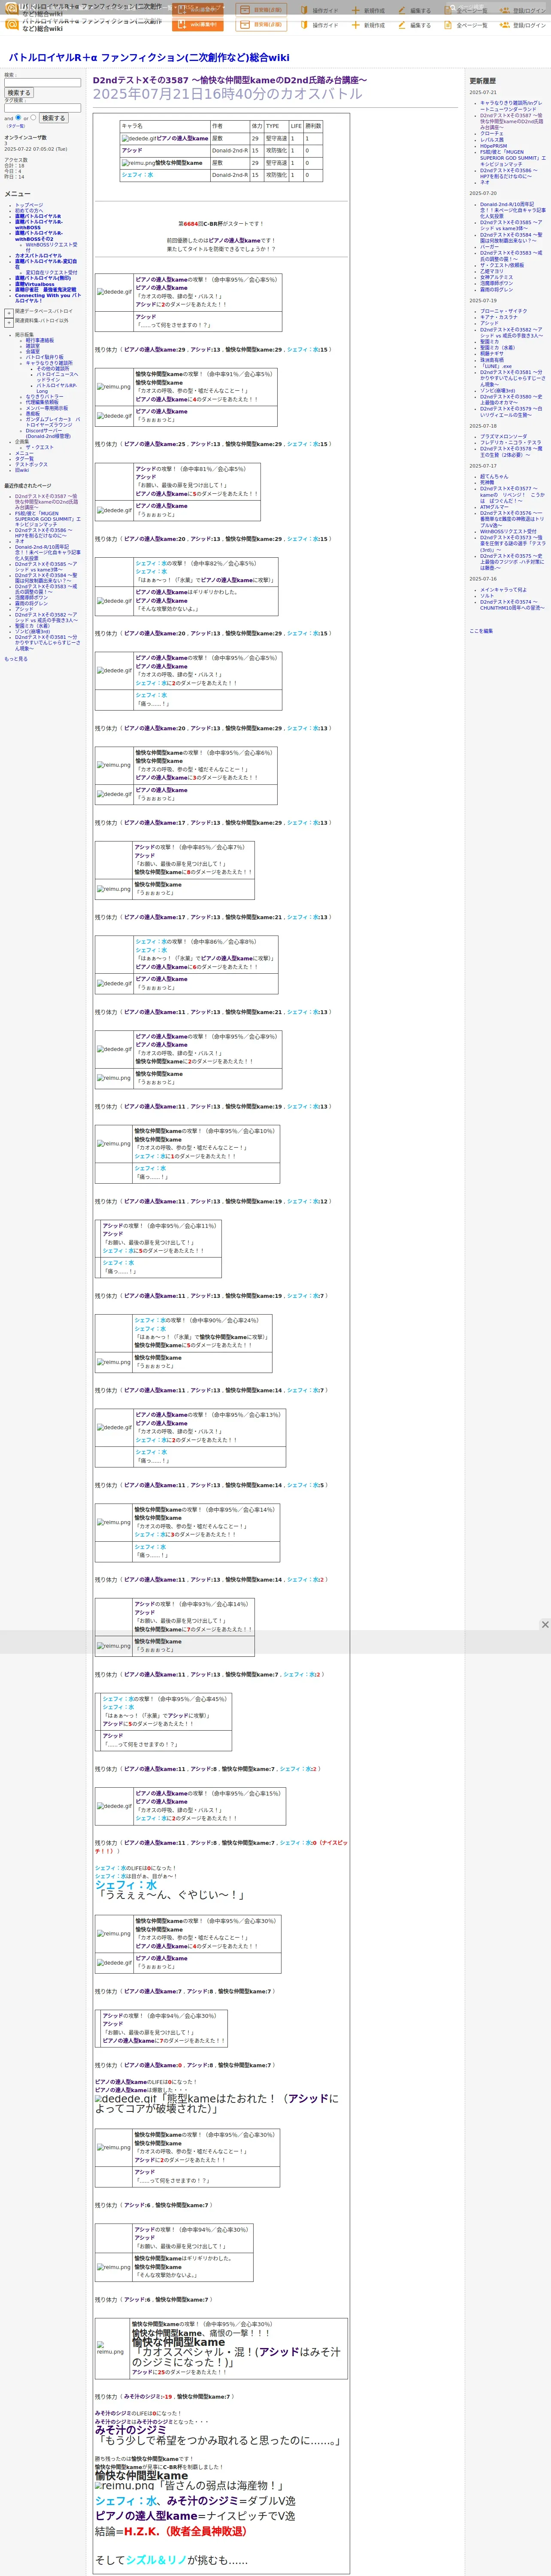Viewport: 551px width, 2576px height.
Task: Open 会議室 board link
Action: click(x=33, y=352)
